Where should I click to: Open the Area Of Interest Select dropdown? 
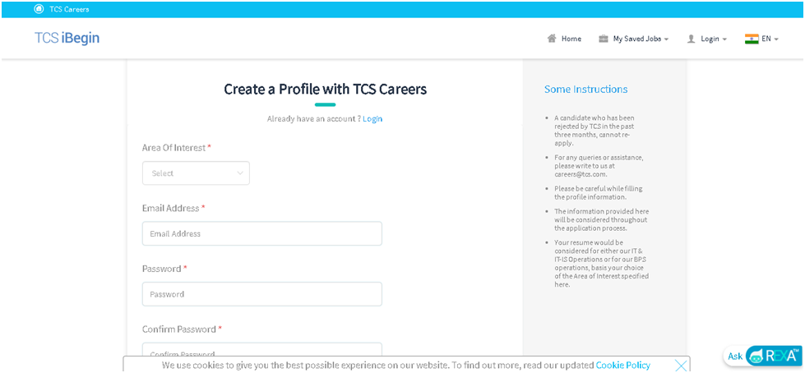(196, 173)
